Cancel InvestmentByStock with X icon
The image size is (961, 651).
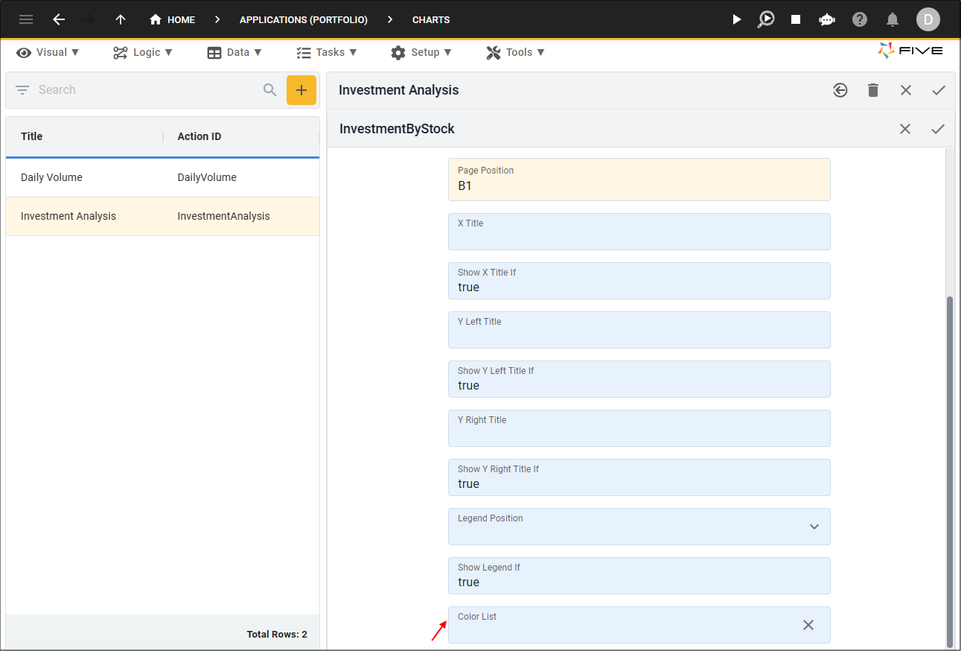(905, 129)
